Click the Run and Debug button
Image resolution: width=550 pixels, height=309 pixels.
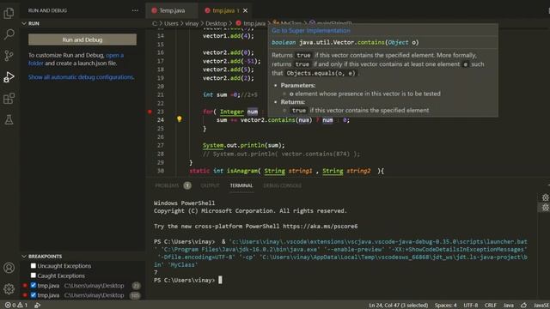pyautogui.click(x=82, y=39)
